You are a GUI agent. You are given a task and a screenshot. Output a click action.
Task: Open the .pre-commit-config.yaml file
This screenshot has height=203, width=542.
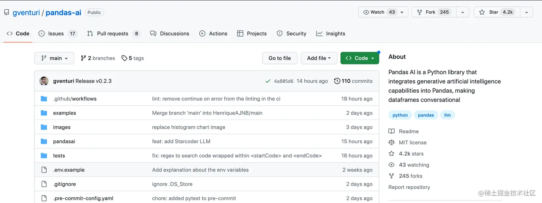point(83,198)
